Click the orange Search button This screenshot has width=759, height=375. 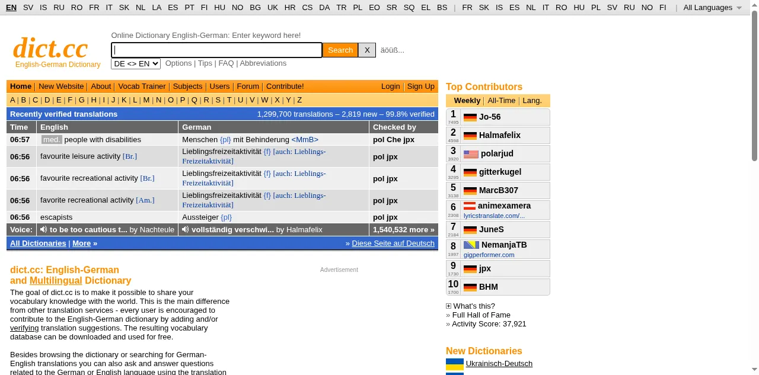coord(340,50)
